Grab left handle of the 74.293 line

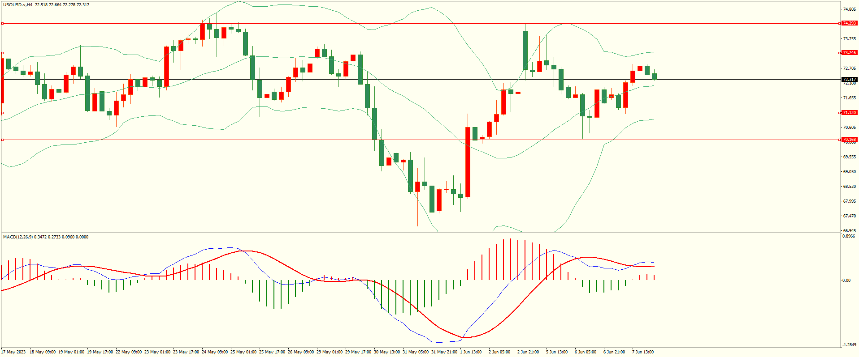pos(2,23)
